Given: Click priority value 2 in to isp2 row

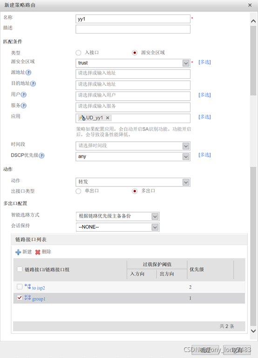Looking at the screenshot, I should (x=190, y=287).
